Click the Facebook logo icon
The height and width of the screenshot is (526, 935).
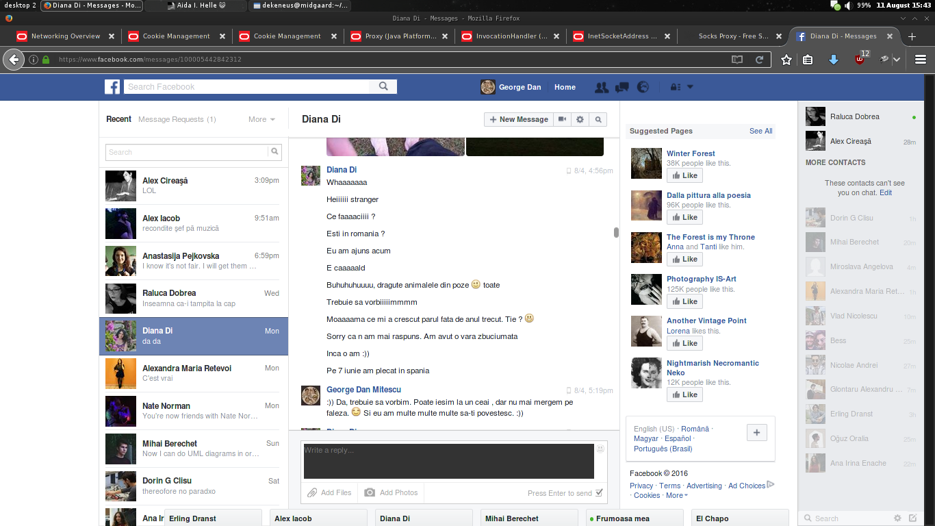[112, 87]
